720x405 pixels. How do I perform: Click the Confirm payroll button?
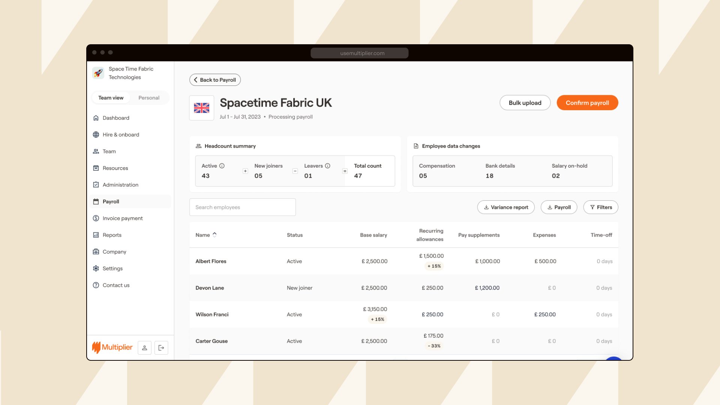tap(587, 103)
